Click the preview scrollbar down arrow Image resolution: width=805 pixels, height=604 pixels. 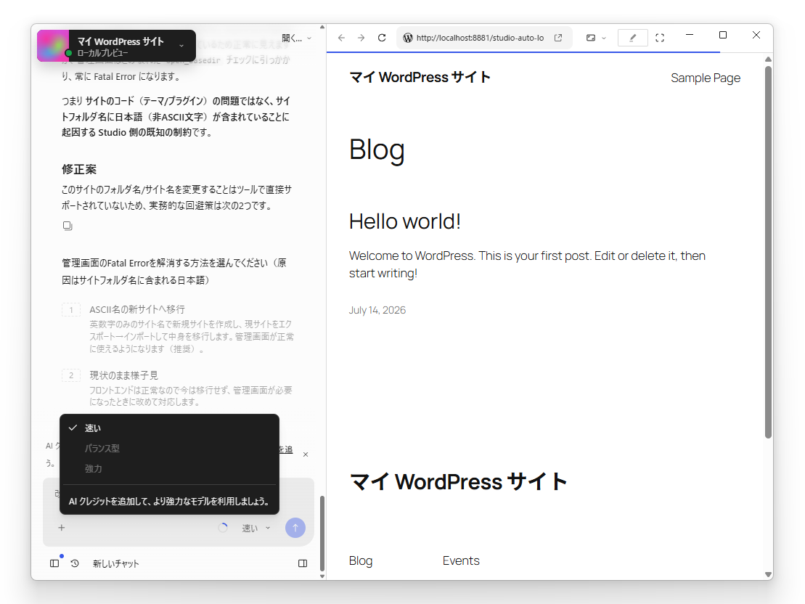tap(768, 575)
